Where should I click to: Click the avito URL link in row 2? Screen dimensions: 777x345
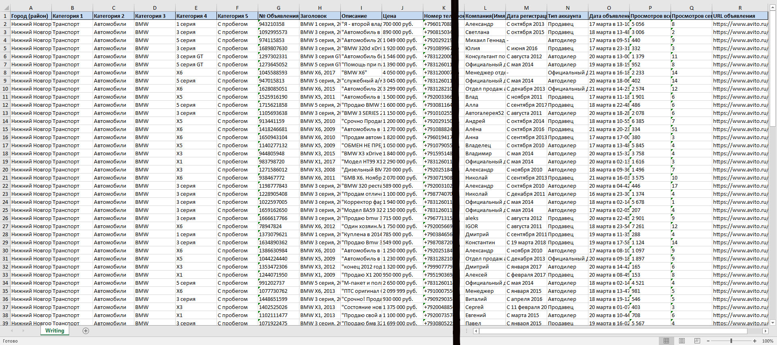point(740,24)
